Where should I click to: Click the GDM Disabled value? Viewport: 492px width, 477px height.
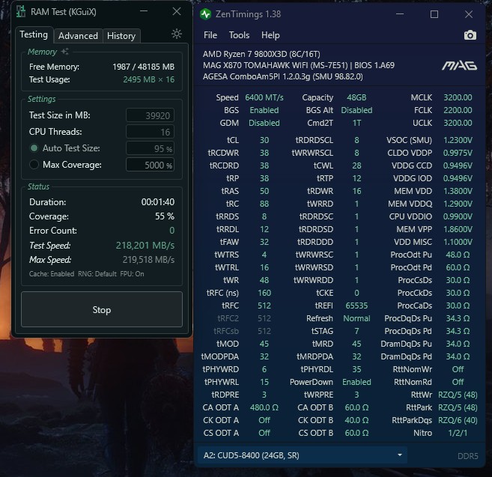pos(264,123)
